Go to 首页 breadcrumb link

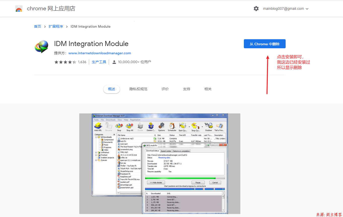pyautogui.click(x=37, y=26)
